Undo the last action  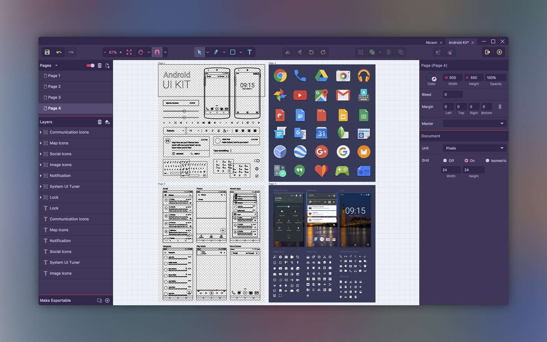(x=59, y=52)
